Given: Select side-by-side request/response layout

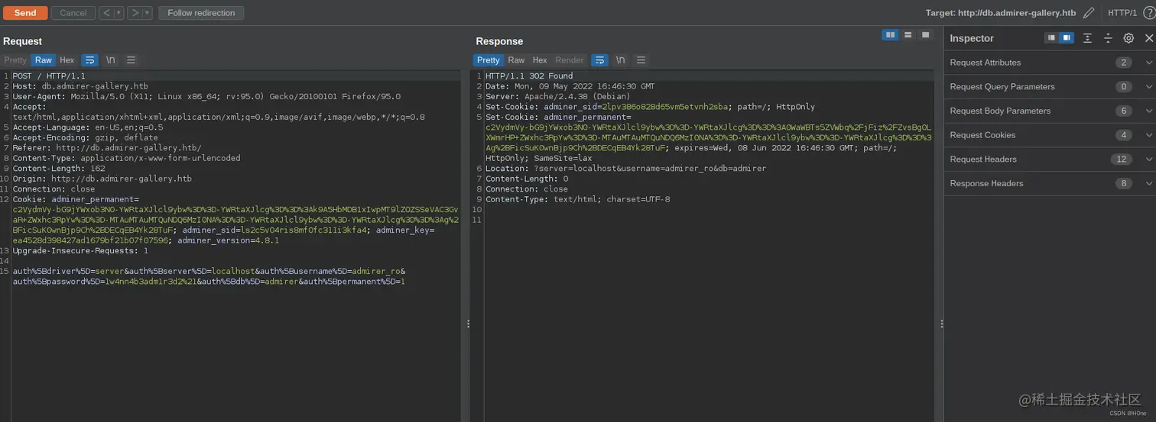Looking at the screenshot, I should pyautogui.click(x=890, y=35).
